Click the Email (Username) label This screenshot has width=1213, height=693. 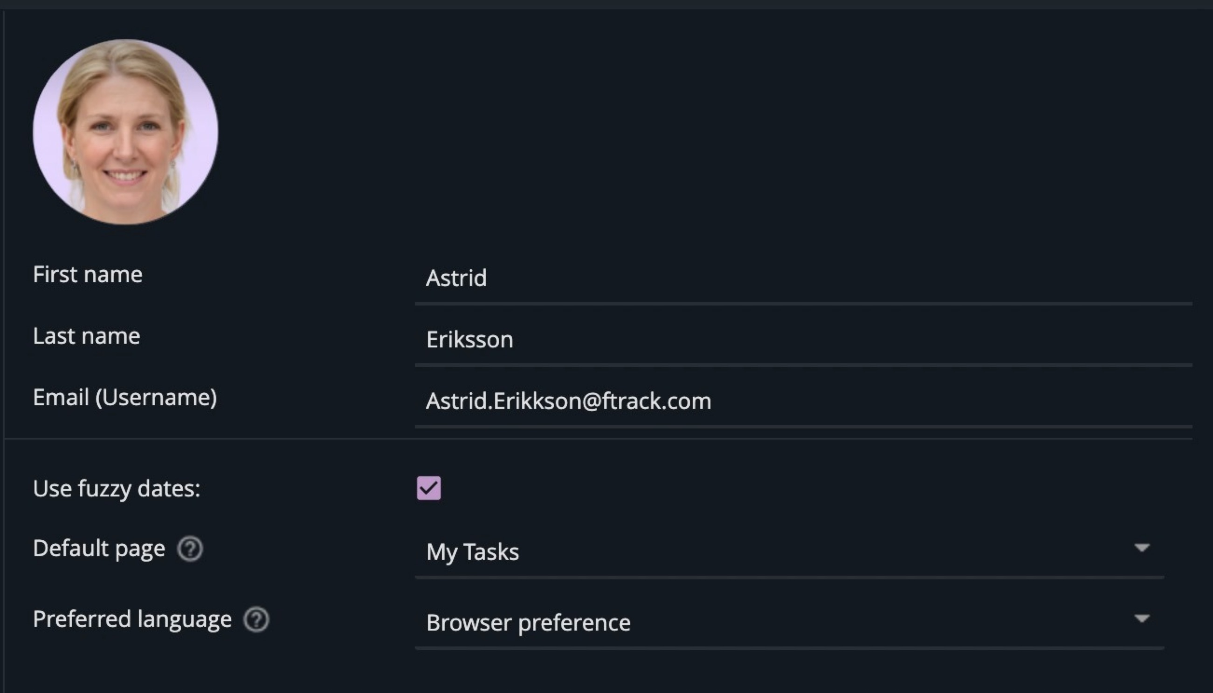pos(125,397)
